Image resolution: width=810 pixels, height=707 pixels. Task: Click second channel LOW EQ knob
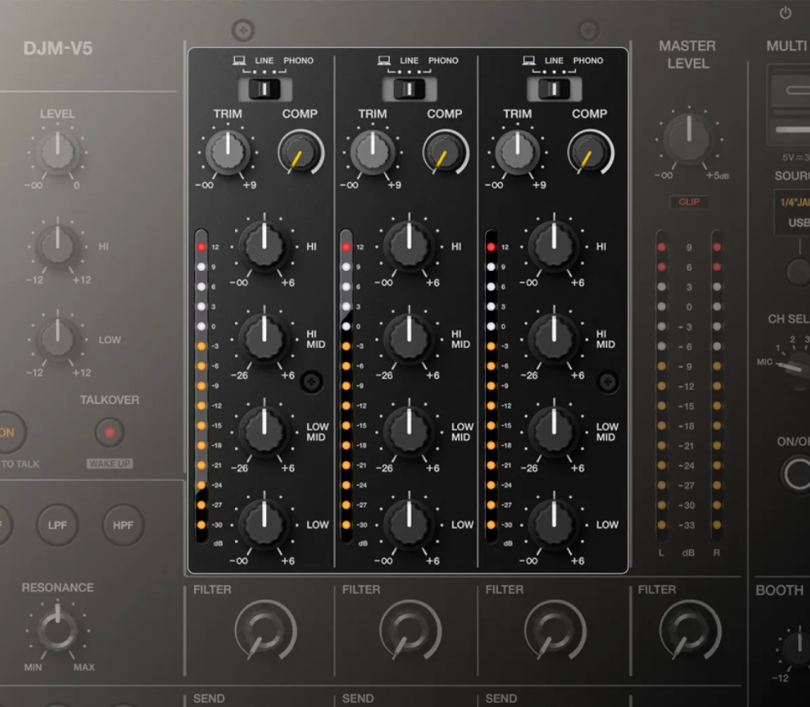(409, 524)
